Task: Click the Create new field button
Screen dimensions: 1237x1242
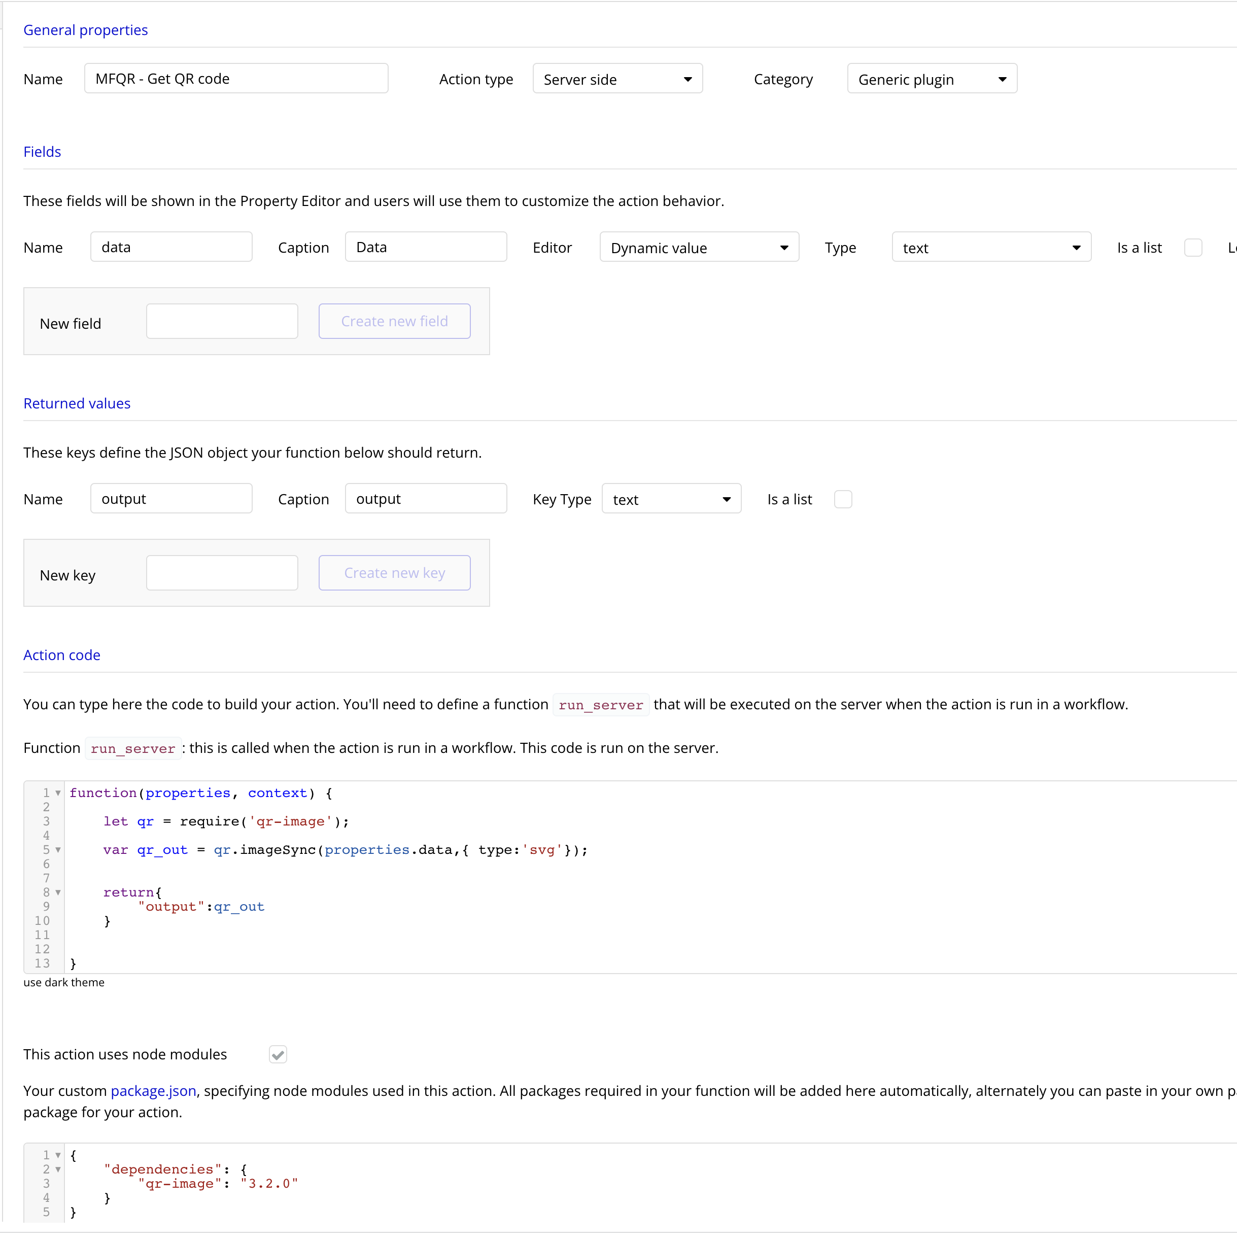Action: tap(394, 322)
